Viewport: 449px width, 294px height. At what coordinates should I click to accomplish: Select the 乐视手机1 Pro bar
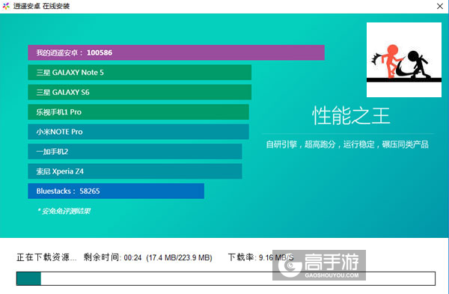[138, 112]
